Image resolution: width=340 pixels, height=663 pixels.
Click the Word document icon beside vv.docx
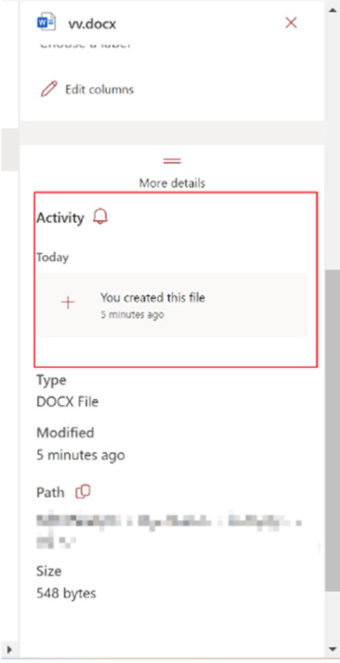point(46,22)
